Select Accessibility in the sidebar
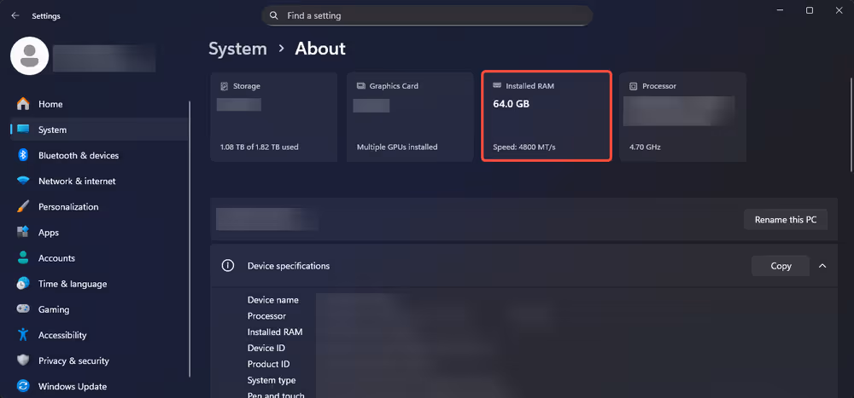The image size is (854, 398). click(x=62, y=335)
